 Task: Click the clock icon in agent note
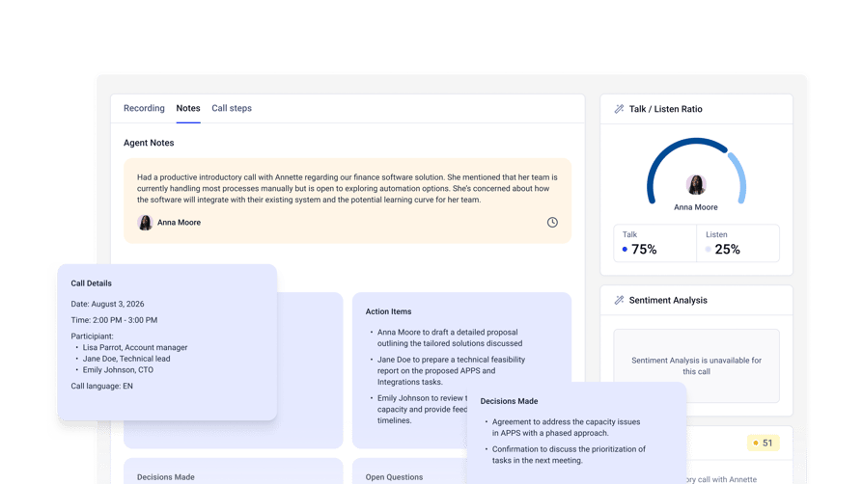pyautogui.click(x=552, y=222)
